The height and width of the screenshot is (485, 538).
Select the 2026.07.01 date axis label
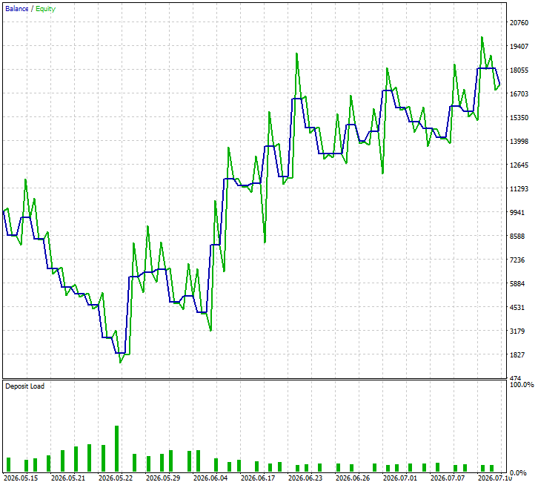(399, 478)
